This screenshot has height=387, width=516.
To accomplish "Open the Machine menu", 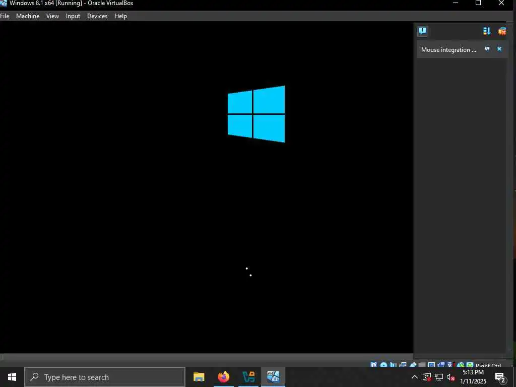I will [28, 16].
